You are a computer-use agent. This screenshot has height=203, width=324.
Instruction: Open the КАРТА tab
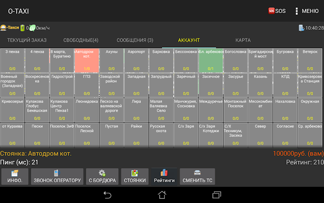click(243, 40)
